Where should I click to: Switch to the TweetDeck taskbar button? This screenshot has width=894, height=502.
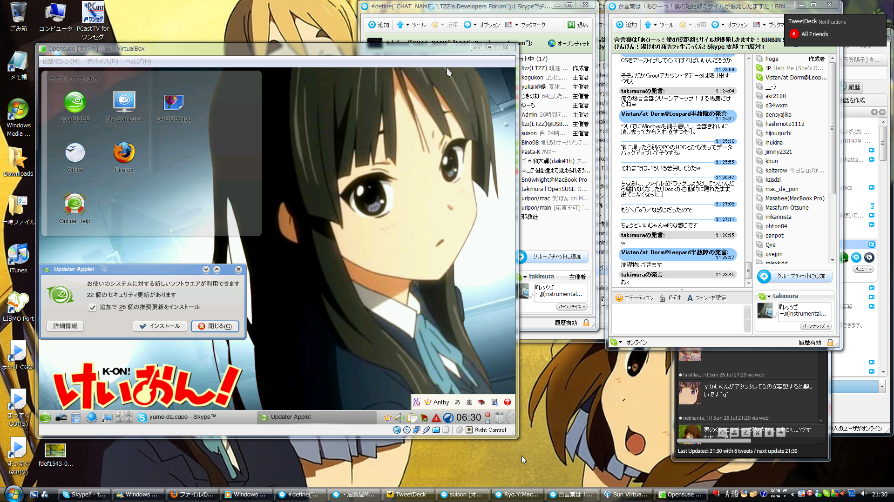coord(408,495)
